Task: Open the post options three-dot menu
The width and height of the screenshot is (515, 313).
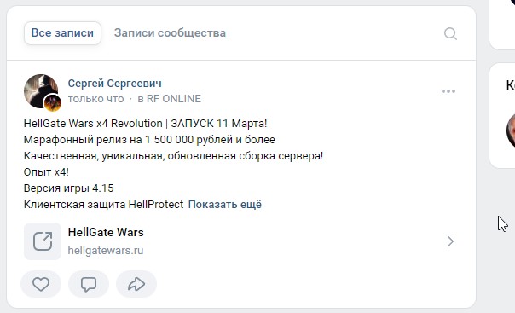Action: tap(448, 91)
